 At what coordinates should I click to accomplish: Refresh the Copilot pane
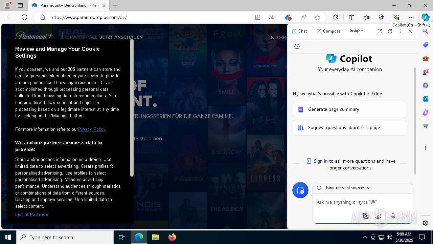point(390,31)
